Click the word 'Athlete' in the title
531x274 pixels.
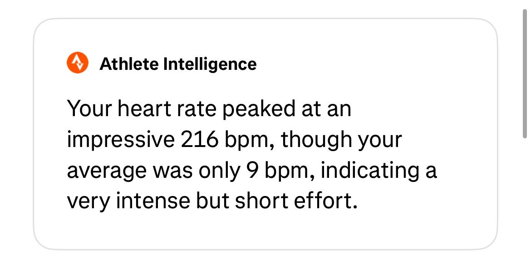coord(129,64)
